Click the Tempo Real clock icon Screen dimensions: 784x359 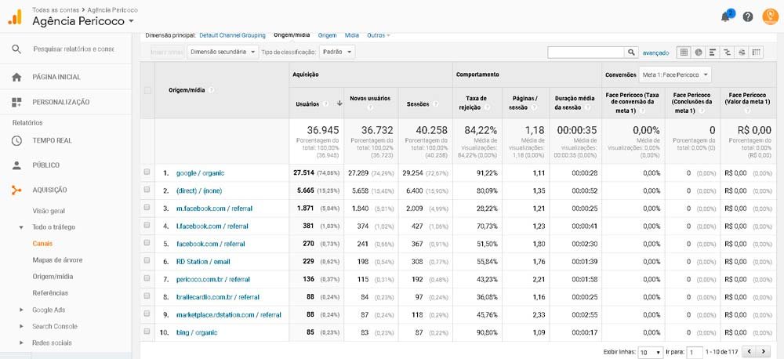(x=16, y=140)
